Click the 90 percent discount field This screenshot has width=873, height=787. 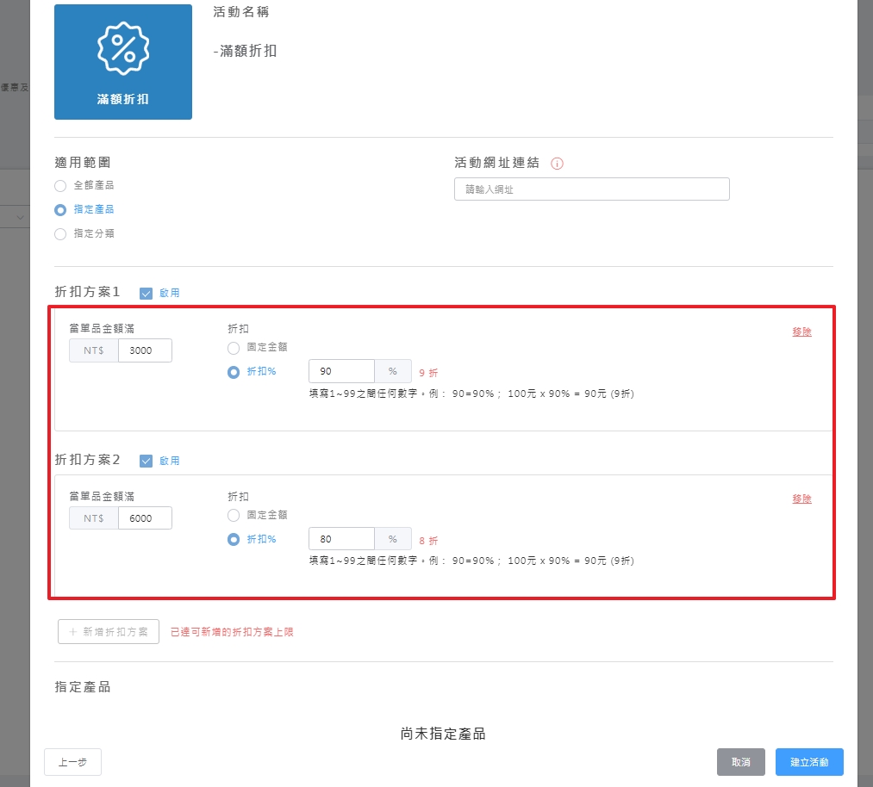click(341, 371)
